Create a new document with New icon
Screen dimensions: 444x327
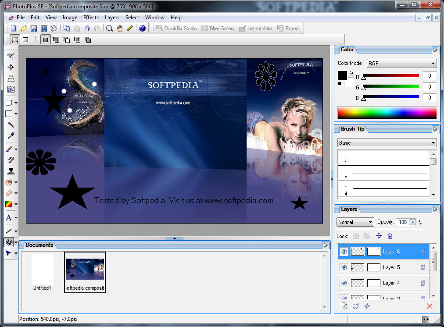[x=13, y=28]
